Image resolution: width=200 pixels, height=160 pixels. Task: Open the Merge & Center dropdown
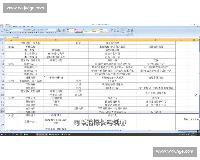pos(44,33)
